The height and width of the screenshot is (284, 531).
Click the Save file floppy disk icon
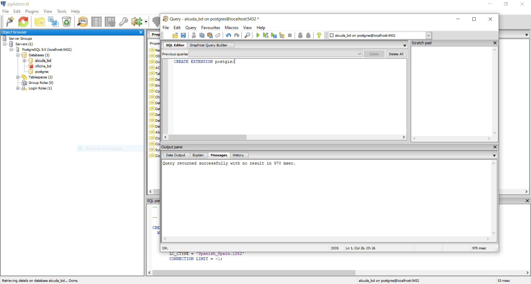183,35
